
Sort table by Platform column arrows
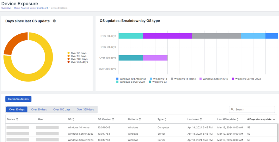pyautogui.click(x=140, y=119)
